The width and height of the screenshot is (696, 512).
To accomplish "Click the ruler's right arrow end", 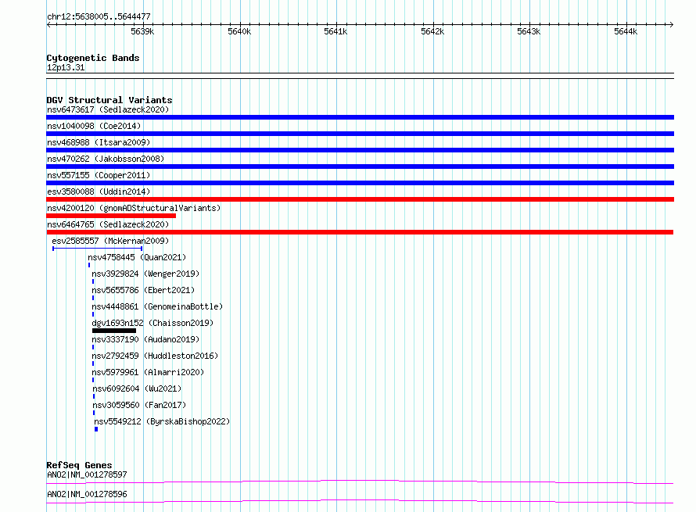I will (x=672, y=25).
